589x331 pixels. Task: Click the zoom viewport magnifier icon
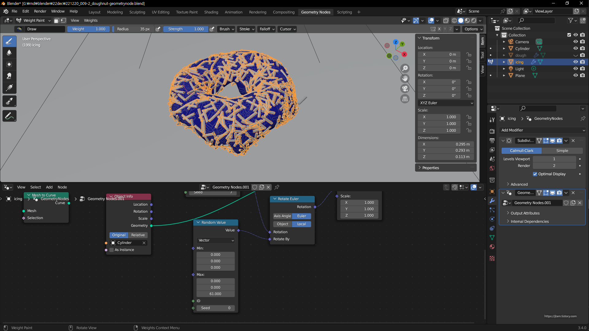pyautogui.click(x=405, y=68)
